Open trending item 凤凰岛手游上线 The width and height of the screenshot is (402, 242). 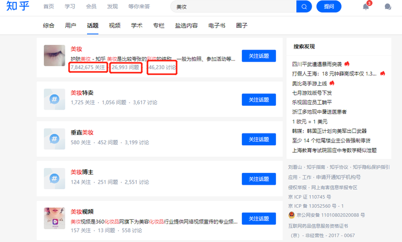pyautogui.click(x=309, y=83)
